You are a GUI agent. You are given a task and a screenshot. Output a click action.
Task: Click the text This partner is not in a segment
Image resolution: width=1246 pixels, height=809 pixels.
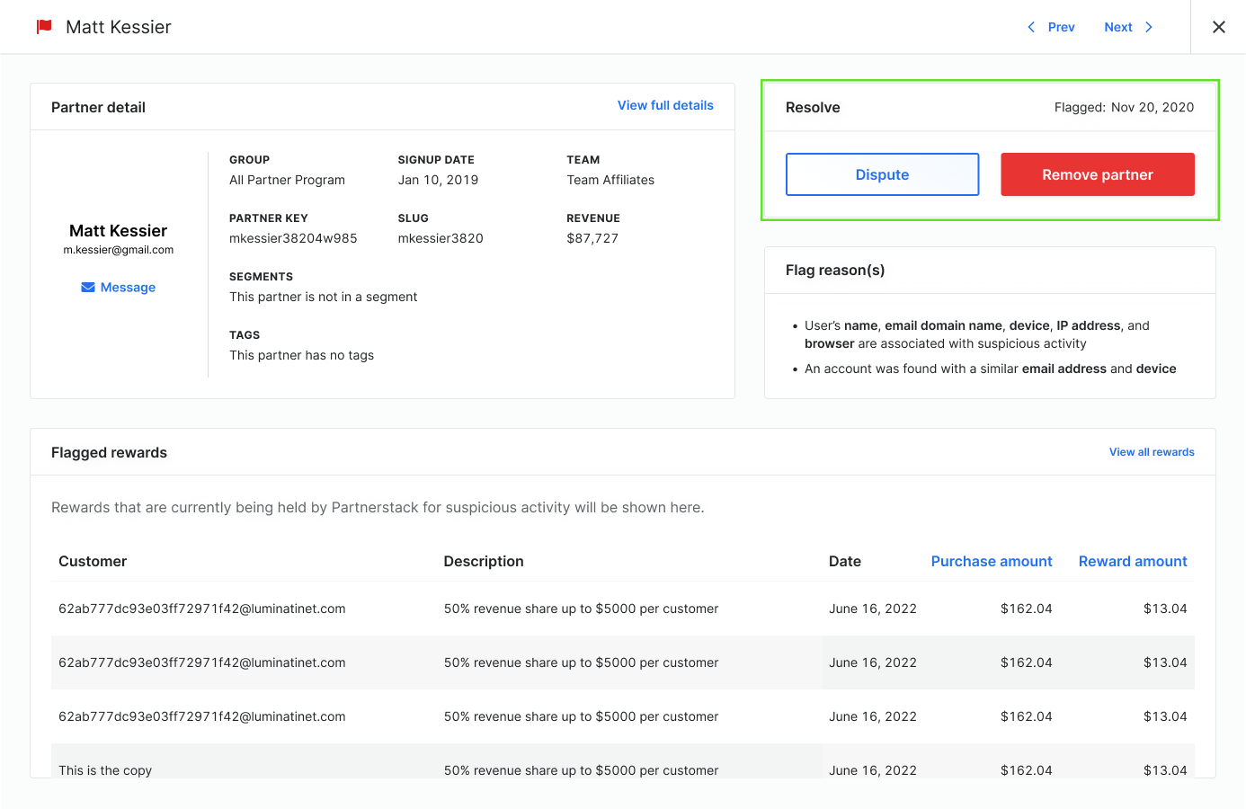324,297
